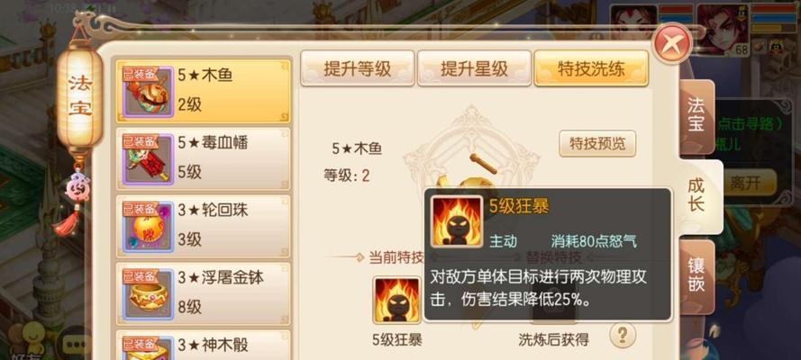Tap the left character avatar portrait
The height and width of the screenshot is (360, 801).
(x=633, y=24)
